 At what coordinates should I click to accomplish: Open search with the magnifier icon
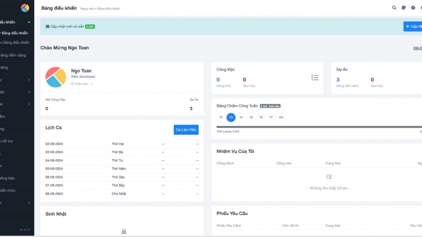(x=394, y=8)
